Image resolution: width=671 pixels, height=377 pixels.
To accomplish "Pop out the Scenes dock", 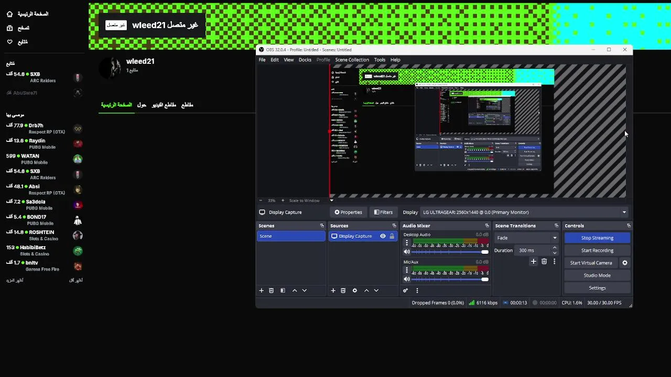I will coord(322,226).
